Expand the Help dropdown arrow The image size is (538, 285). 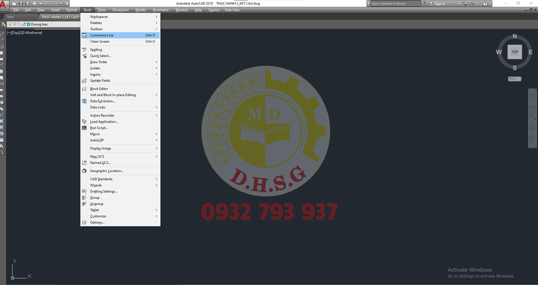491,4
